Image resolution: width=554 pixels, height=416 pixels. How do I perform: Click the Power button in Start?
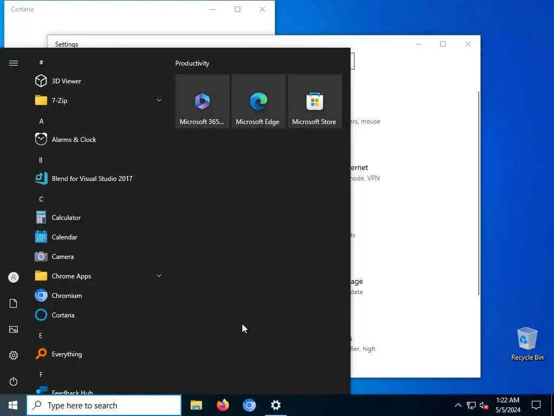(x=14, y=381)
